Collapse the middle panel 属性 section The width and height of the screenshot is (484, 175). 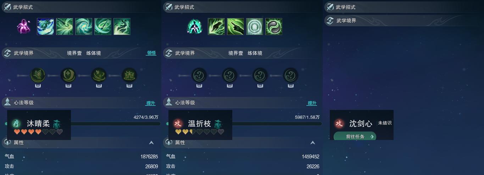click(313, 142)
